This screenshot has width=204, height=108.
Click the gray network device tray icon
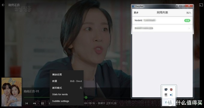(166, 95)
